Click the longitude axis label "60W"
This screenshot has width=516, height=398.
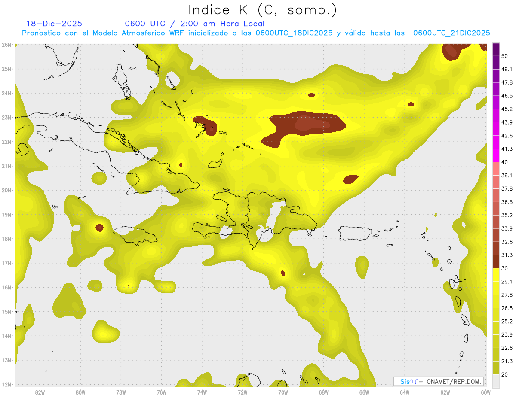485,392
